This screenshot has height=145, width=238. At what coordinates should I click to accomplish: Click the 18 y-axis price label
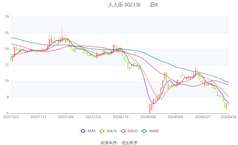pos(7,17)
